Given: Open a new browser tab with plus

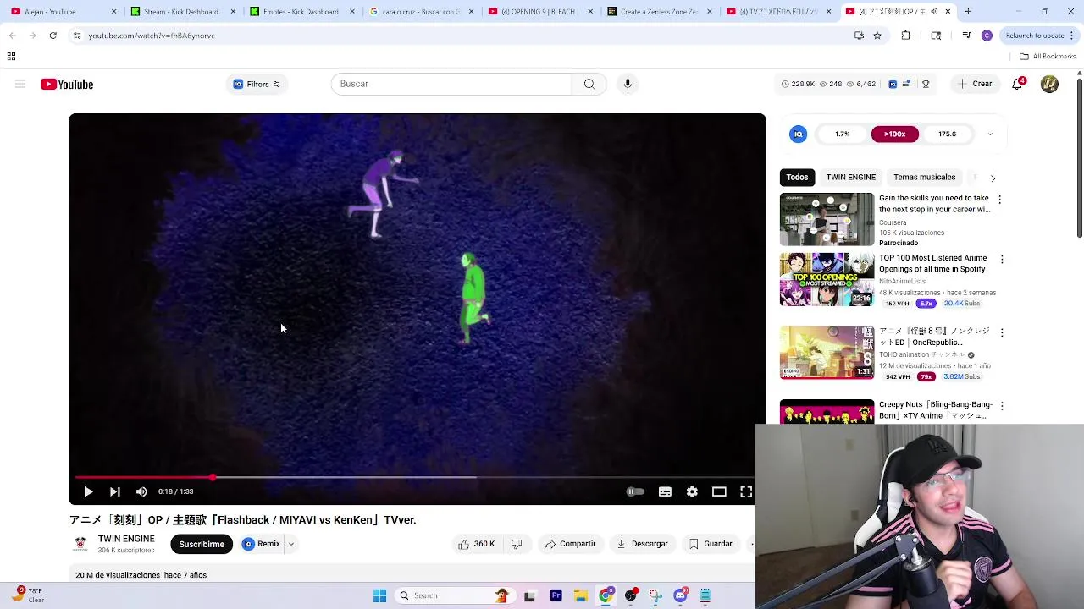Looking at the screenshot, I should point(968,12).
